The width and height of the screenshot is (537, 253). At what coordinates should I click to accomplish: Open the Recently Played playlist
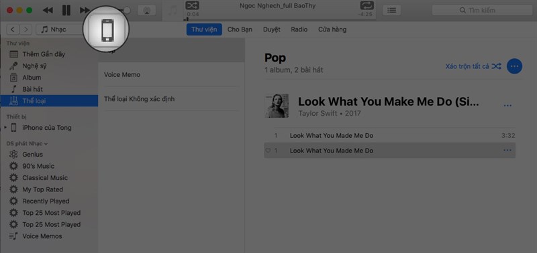tap(49, 201)
